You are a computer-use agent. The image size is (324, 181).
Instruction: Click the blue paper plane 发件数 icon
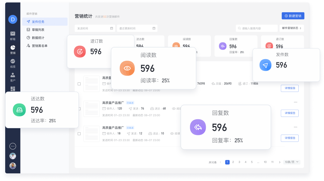click(265, 65)
